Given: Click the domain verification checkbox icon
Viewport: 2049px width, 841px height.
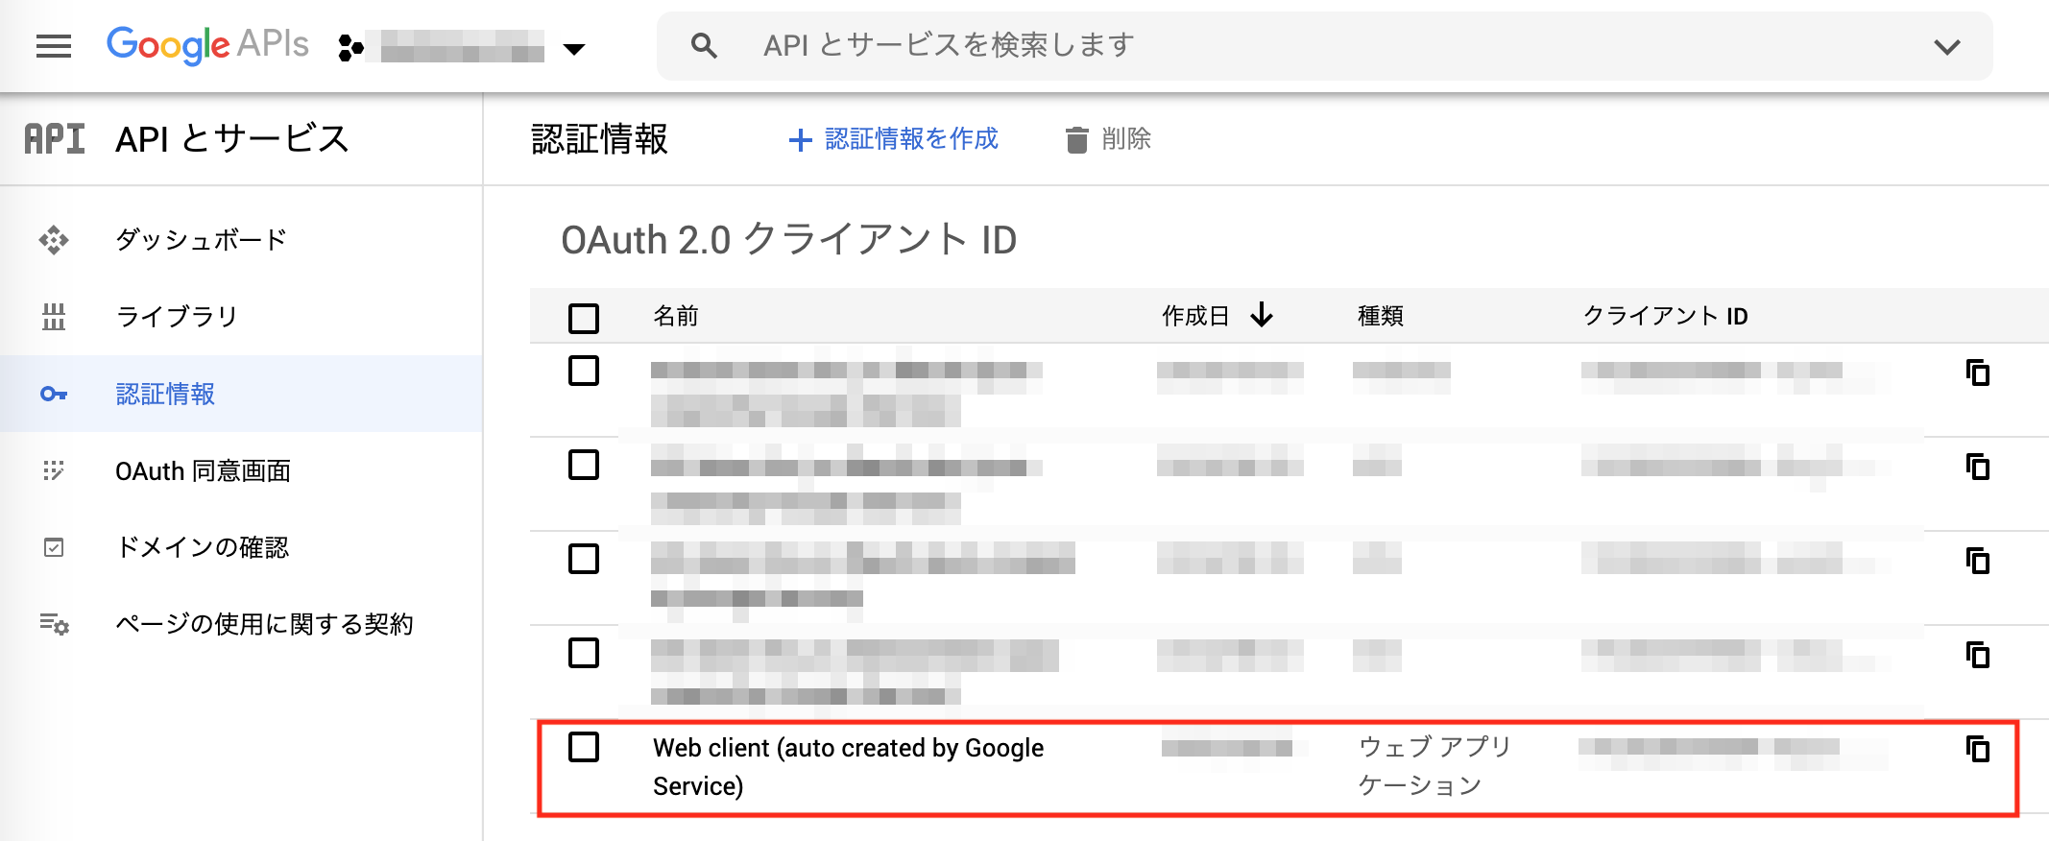Looking at the screenshot, I should 54,547.
